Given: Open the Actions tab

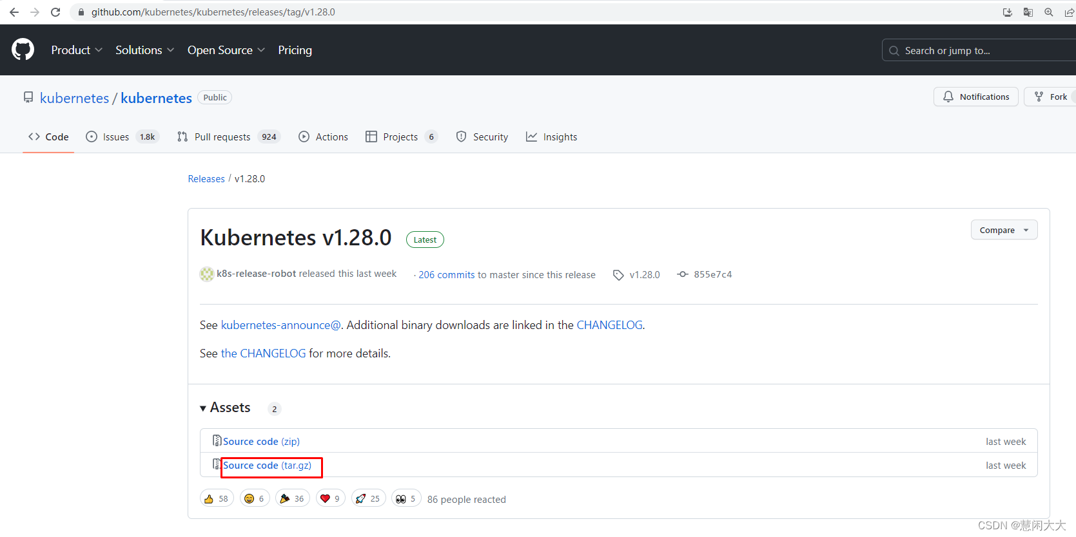Looking at the screenshot, I should click(323, 137).
